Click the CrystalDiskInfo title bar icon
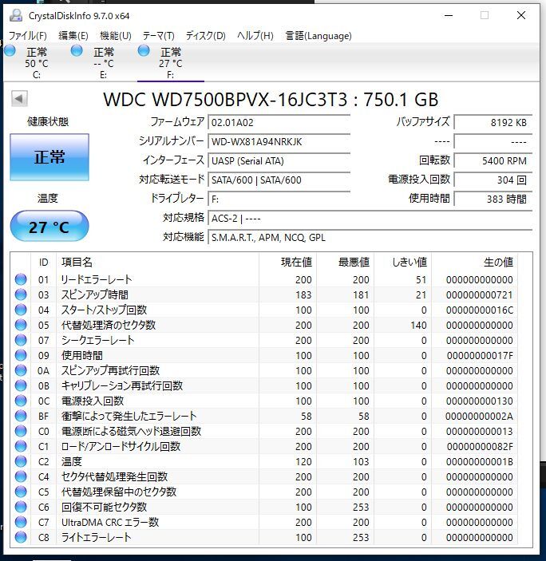 (16, 15)
